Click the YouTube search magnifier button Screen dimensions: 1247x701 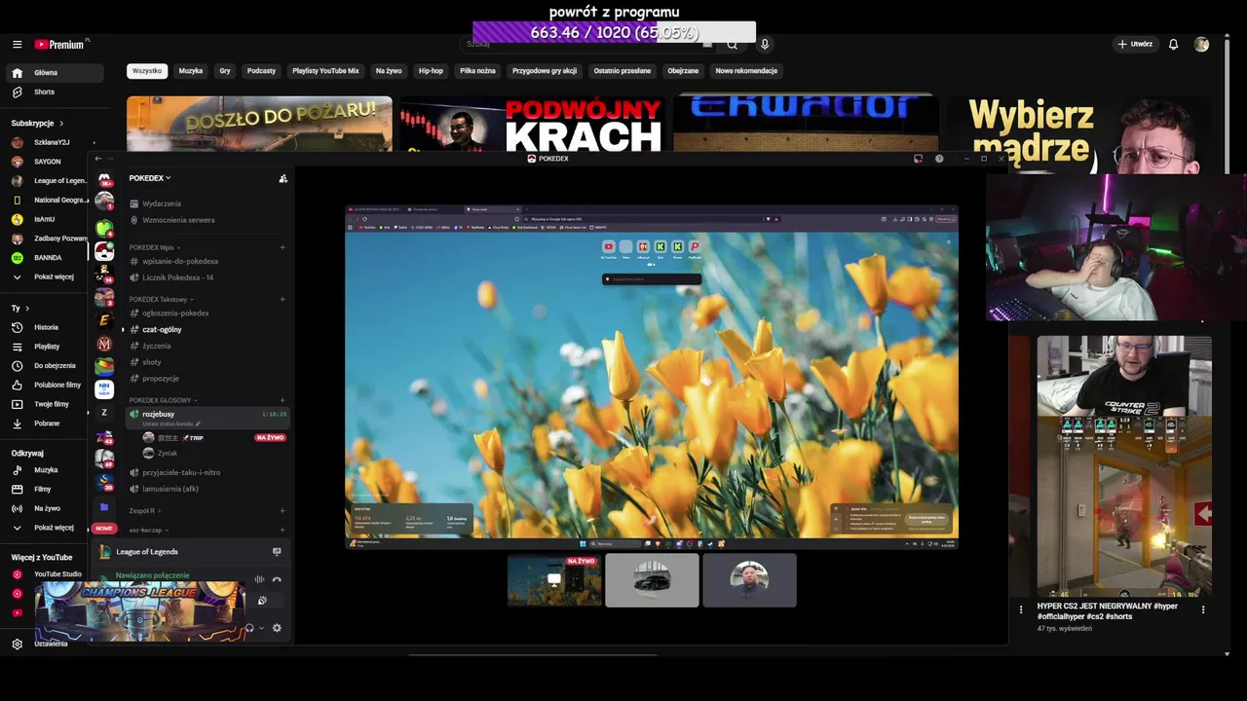(732, 44)
